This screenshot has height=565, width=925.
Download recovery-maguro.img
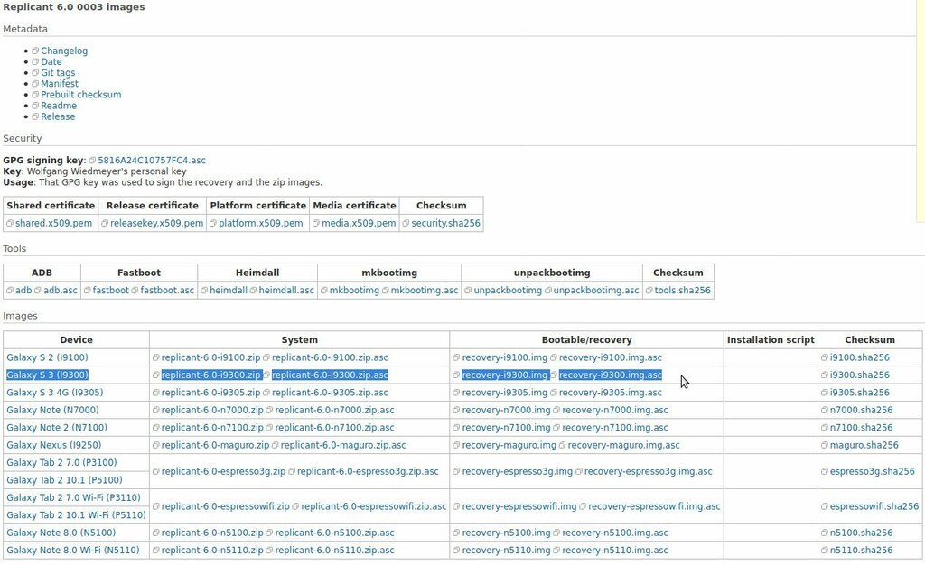509,445
